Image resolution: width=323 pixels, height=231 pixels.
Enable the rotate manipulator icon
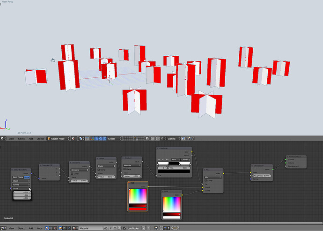pos(100,139)
